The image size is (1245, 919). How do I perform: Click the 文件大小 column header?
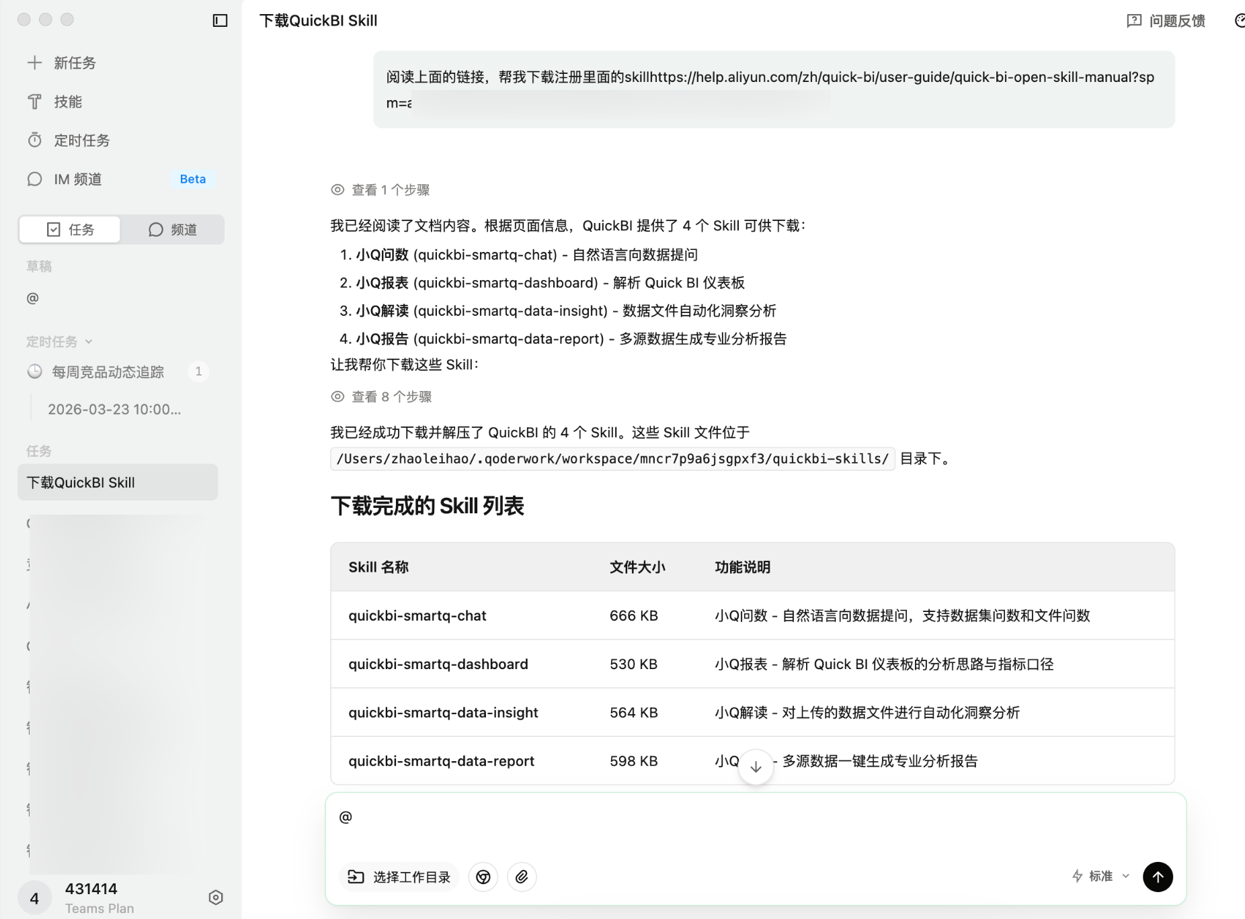pyautogui.click(x=637, y=568)
